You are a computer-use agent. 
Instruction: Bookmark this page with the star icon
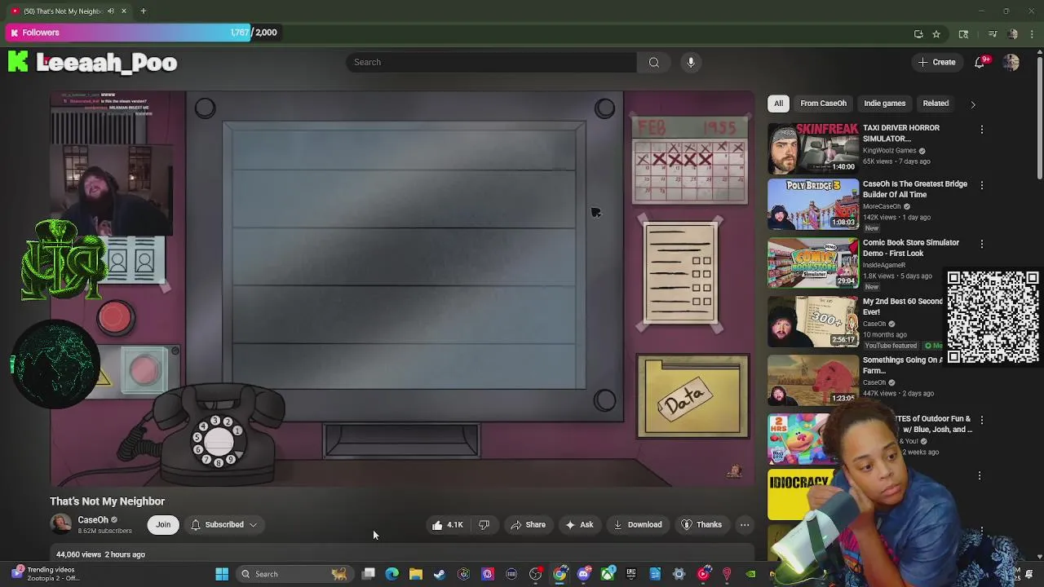(x=936, y=33)
